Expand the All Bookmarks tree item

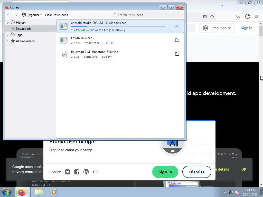coord(8,41)
